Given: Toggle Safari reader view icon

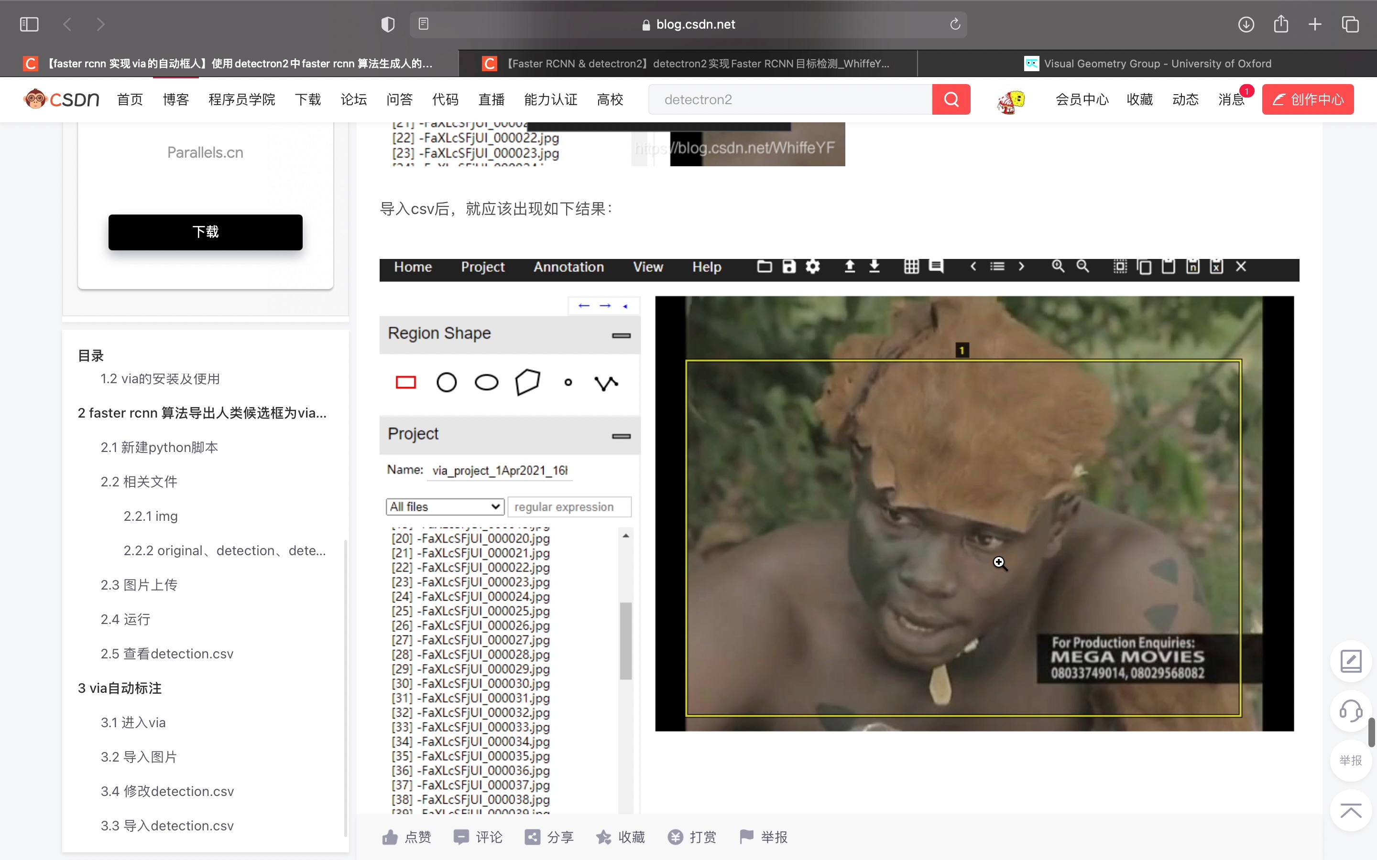Looking at the screenshot, I should [x=423, y=24].
